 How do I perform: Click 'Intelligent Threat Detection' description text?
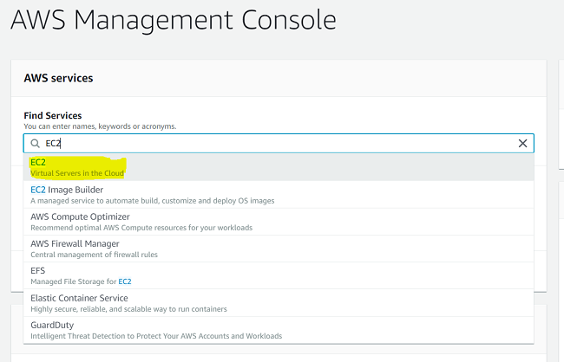[156, 336]
